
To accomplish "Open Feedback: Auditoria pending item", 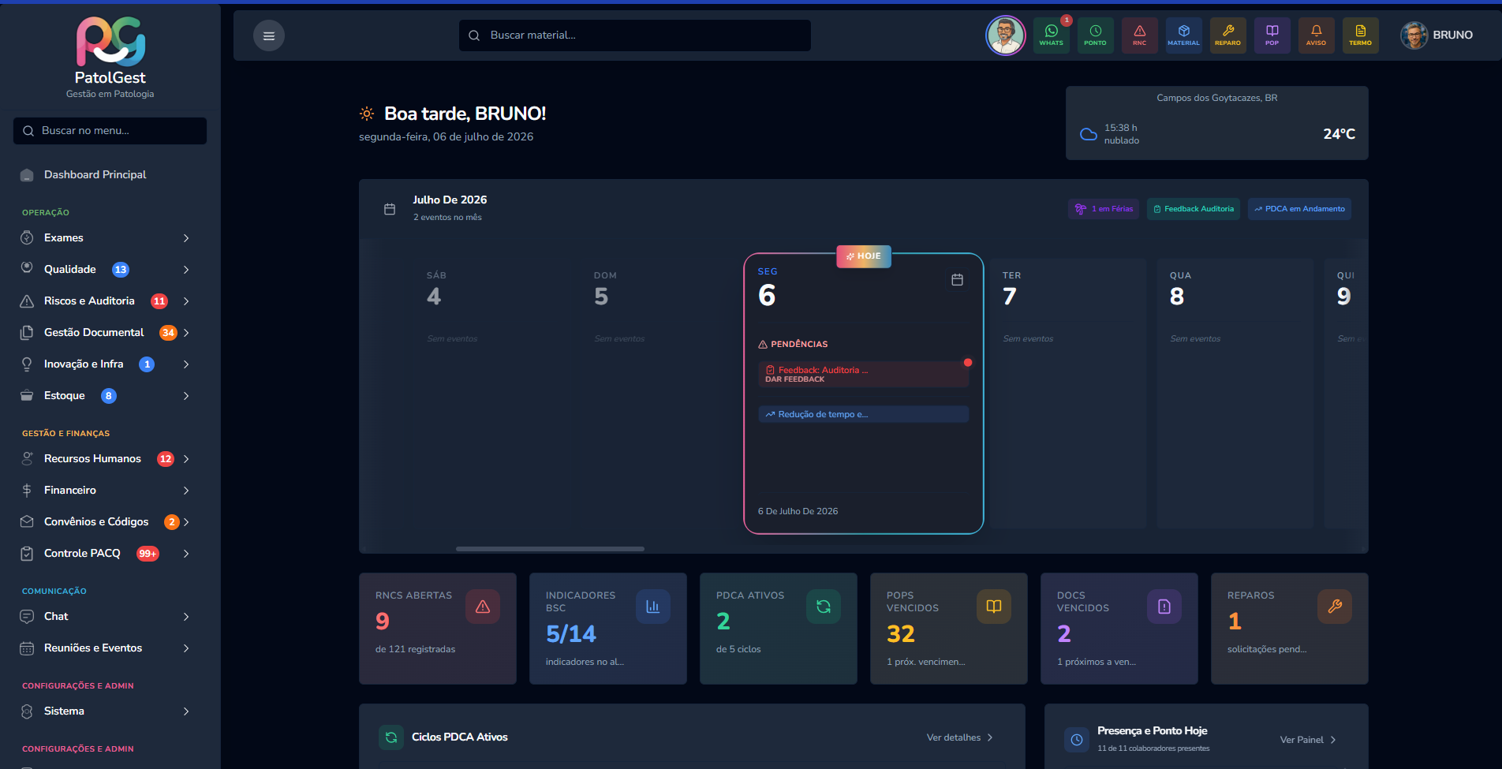I will coord(863,375).
